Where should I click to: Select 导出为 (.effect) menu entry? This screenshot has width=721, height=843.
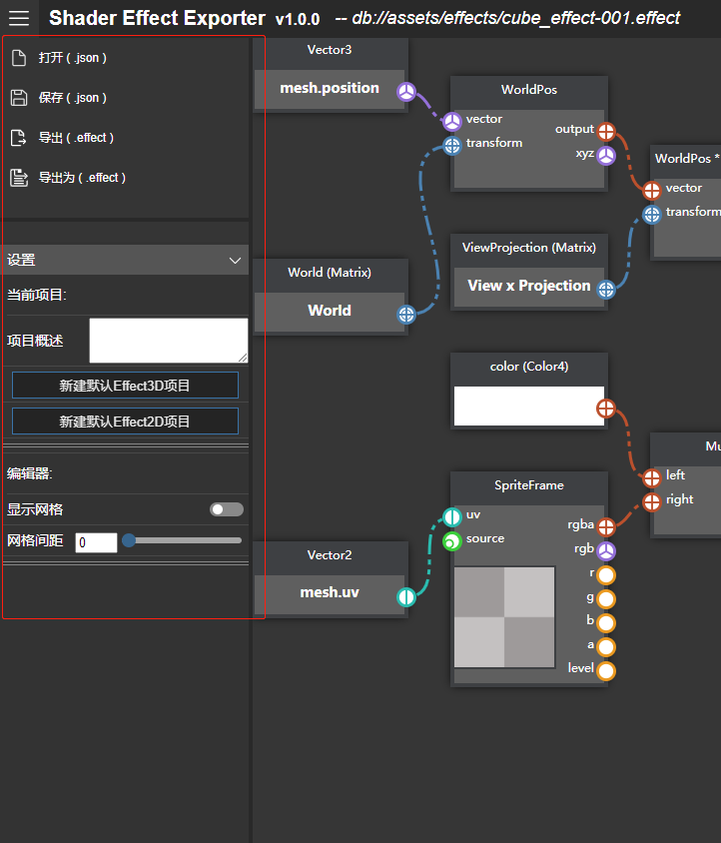(x=82, y=178)
